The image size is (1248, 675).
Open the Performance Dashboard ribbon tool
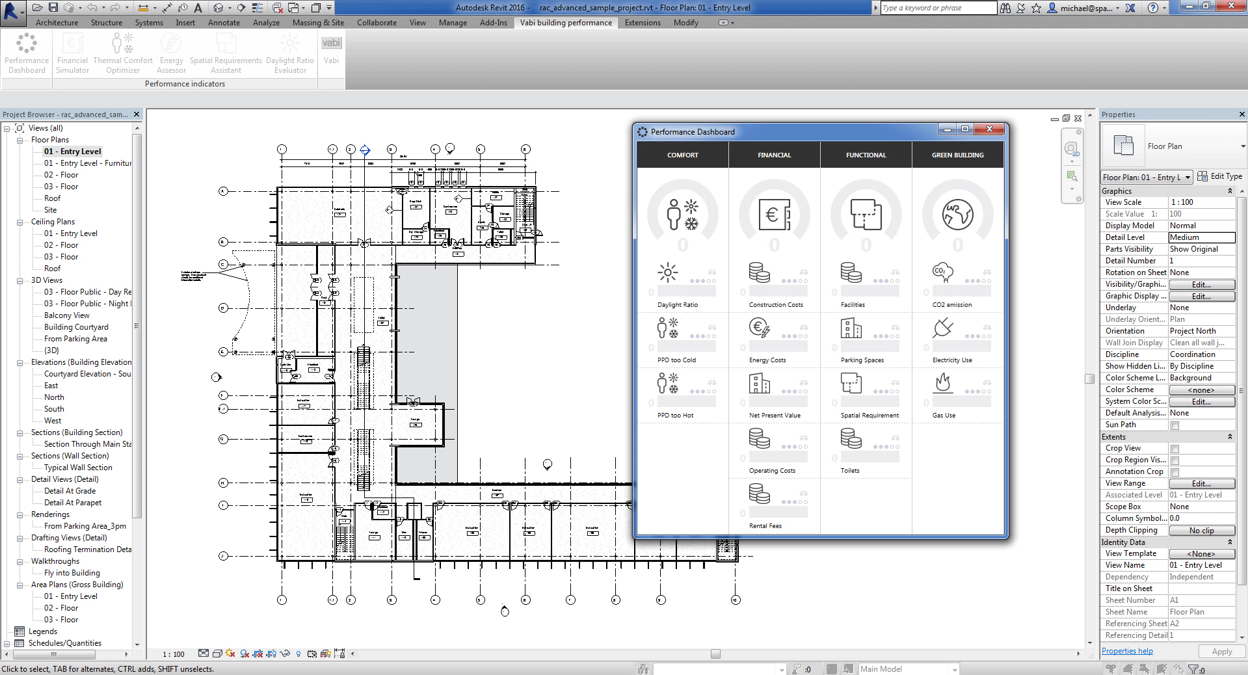pos(27,53)
